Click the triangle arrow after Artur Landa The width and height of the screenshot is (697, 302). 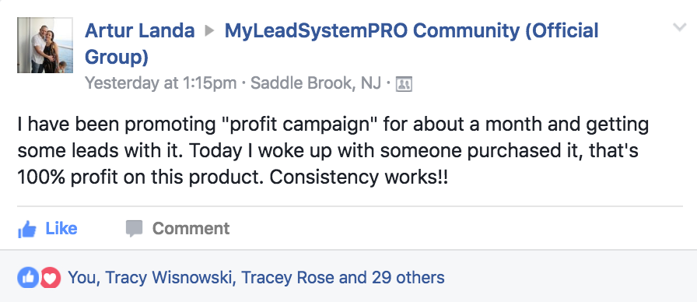[209, 31]
